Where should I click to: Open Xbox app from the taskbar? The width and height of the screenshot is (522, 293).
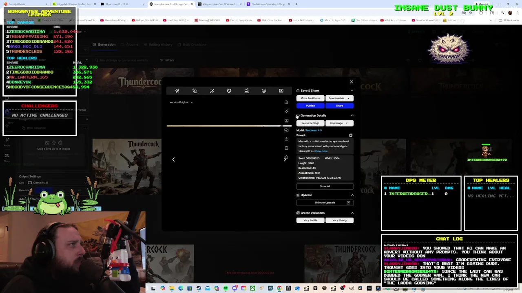[252, 289]
